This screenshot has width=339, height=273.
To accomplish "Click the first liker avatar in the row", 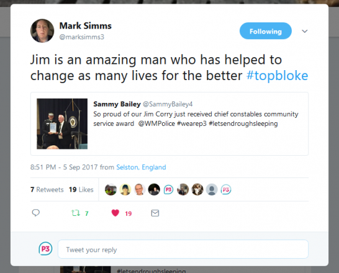I will click(x=111, y=189).
